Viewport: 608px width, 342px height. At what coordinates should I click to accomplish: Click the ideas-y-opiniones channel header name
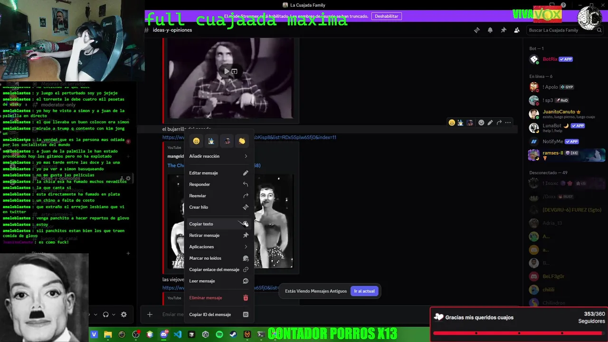pos(172,30)
